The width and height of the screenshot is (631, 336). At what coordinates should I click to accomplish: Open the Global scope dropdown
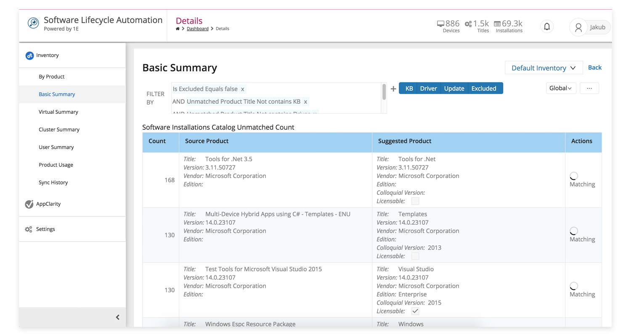pyautogui.click(x=561, y=88)
